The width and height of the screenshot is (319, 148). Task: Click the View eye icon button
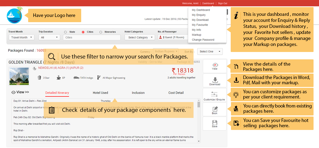[215, 65]
